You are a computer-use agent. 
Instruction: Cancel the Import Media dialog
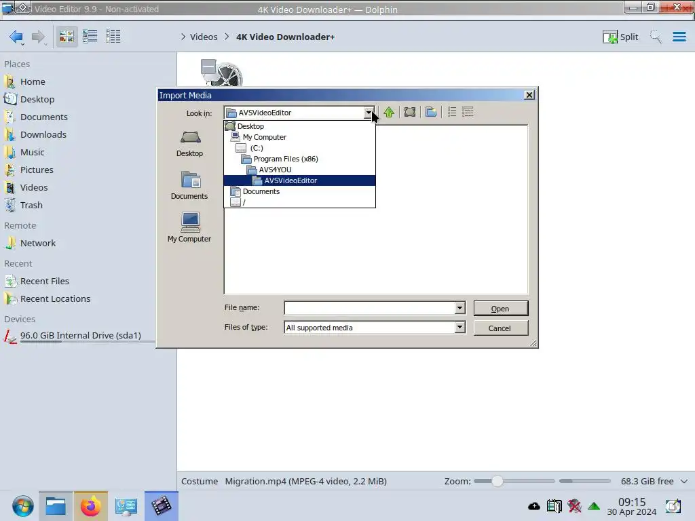[x=500, y=328]
